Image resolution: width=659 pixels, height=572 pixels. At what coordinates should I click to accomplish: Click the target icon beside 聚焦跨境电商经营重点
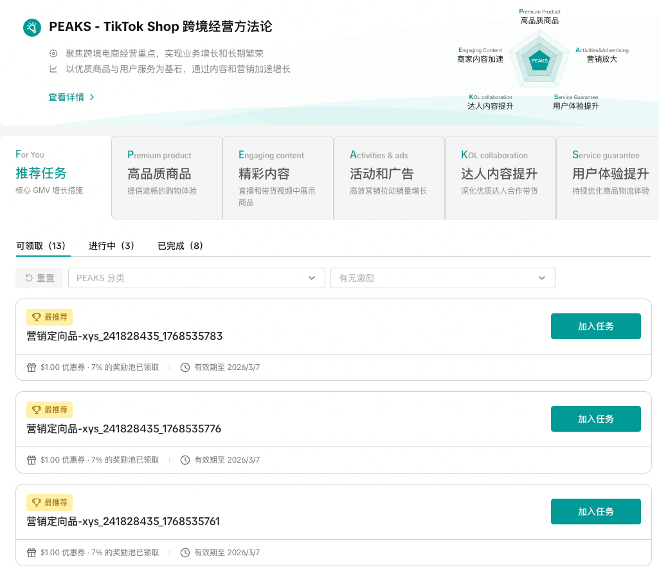[53, 53]
